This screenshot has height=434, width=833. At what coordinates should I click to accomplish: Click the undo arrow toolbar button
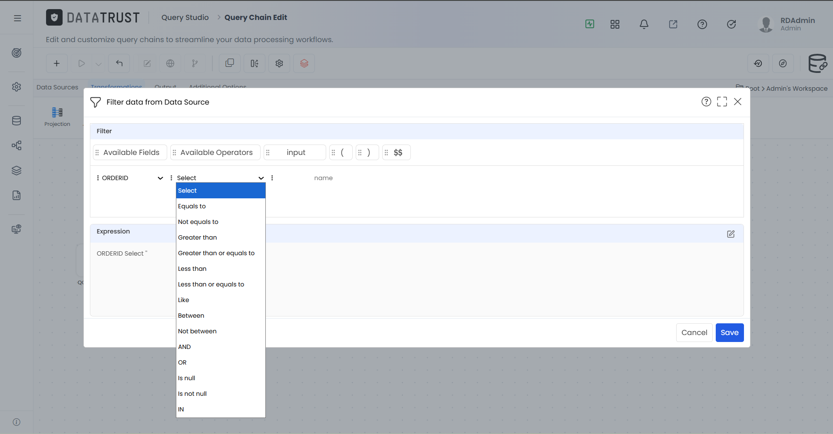119,63
